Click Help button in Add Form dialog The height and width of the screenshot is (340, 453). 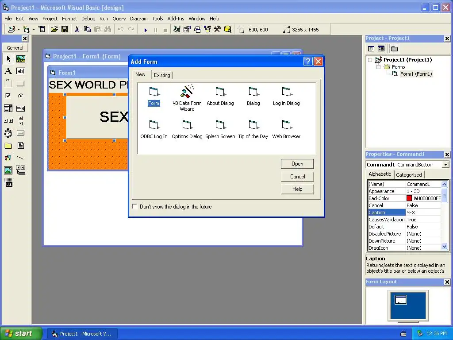(x=297, y=189)
